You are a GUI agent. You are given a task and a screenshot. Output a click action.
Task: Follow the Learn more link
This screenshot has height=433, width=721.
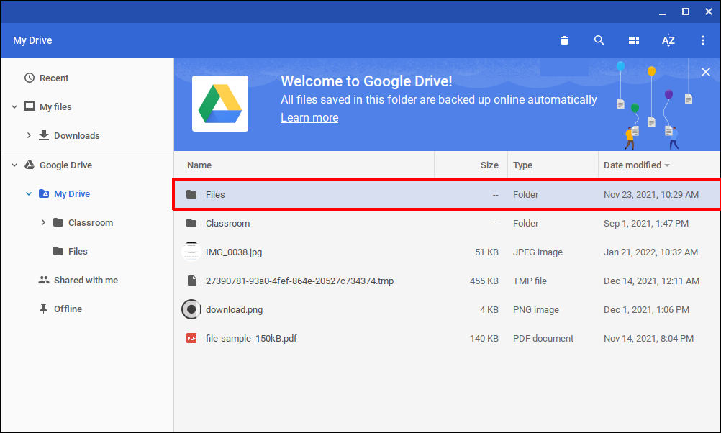click(x=309, y=118)
